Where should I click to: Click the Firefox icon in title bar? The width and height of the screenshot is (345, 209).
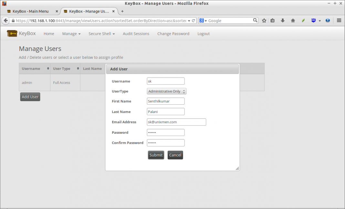[x=4, y=3]
